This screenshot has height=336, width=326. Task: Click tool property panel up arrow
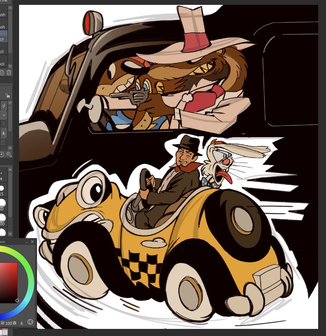[x=10, y=103]
